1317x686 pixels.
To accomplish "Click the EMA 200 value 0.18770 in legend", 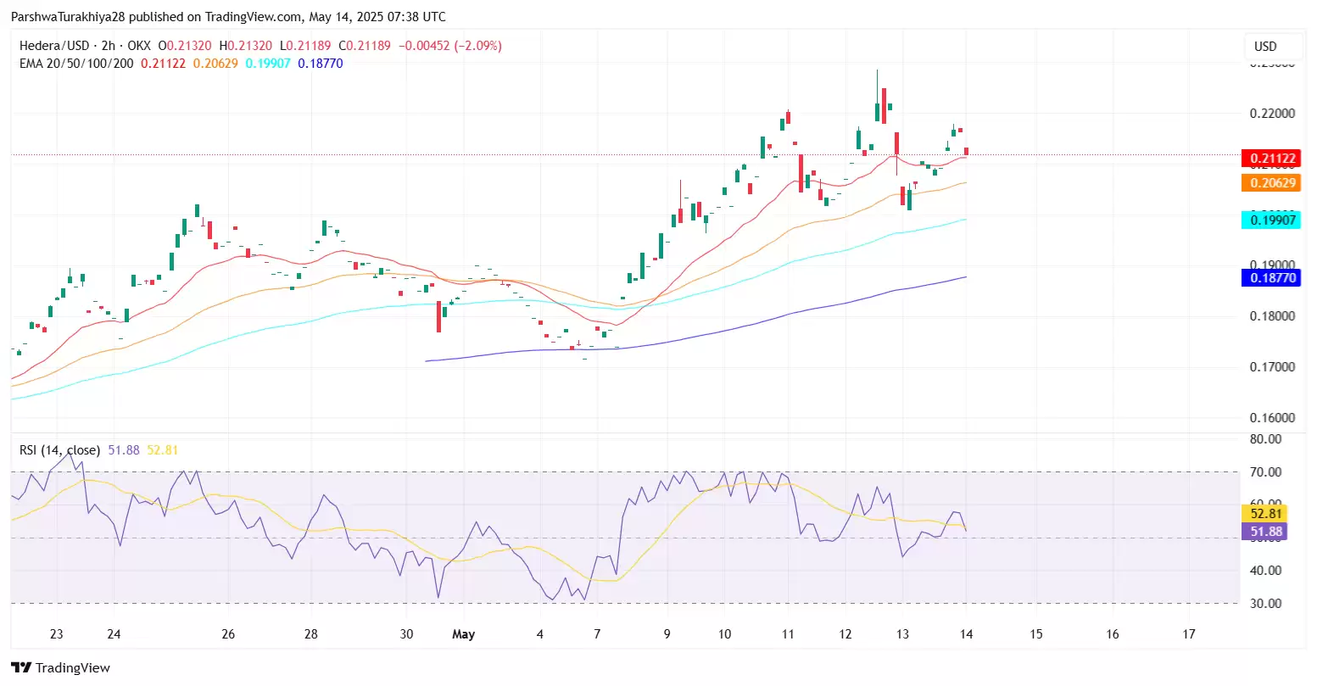I will point(320,64).
